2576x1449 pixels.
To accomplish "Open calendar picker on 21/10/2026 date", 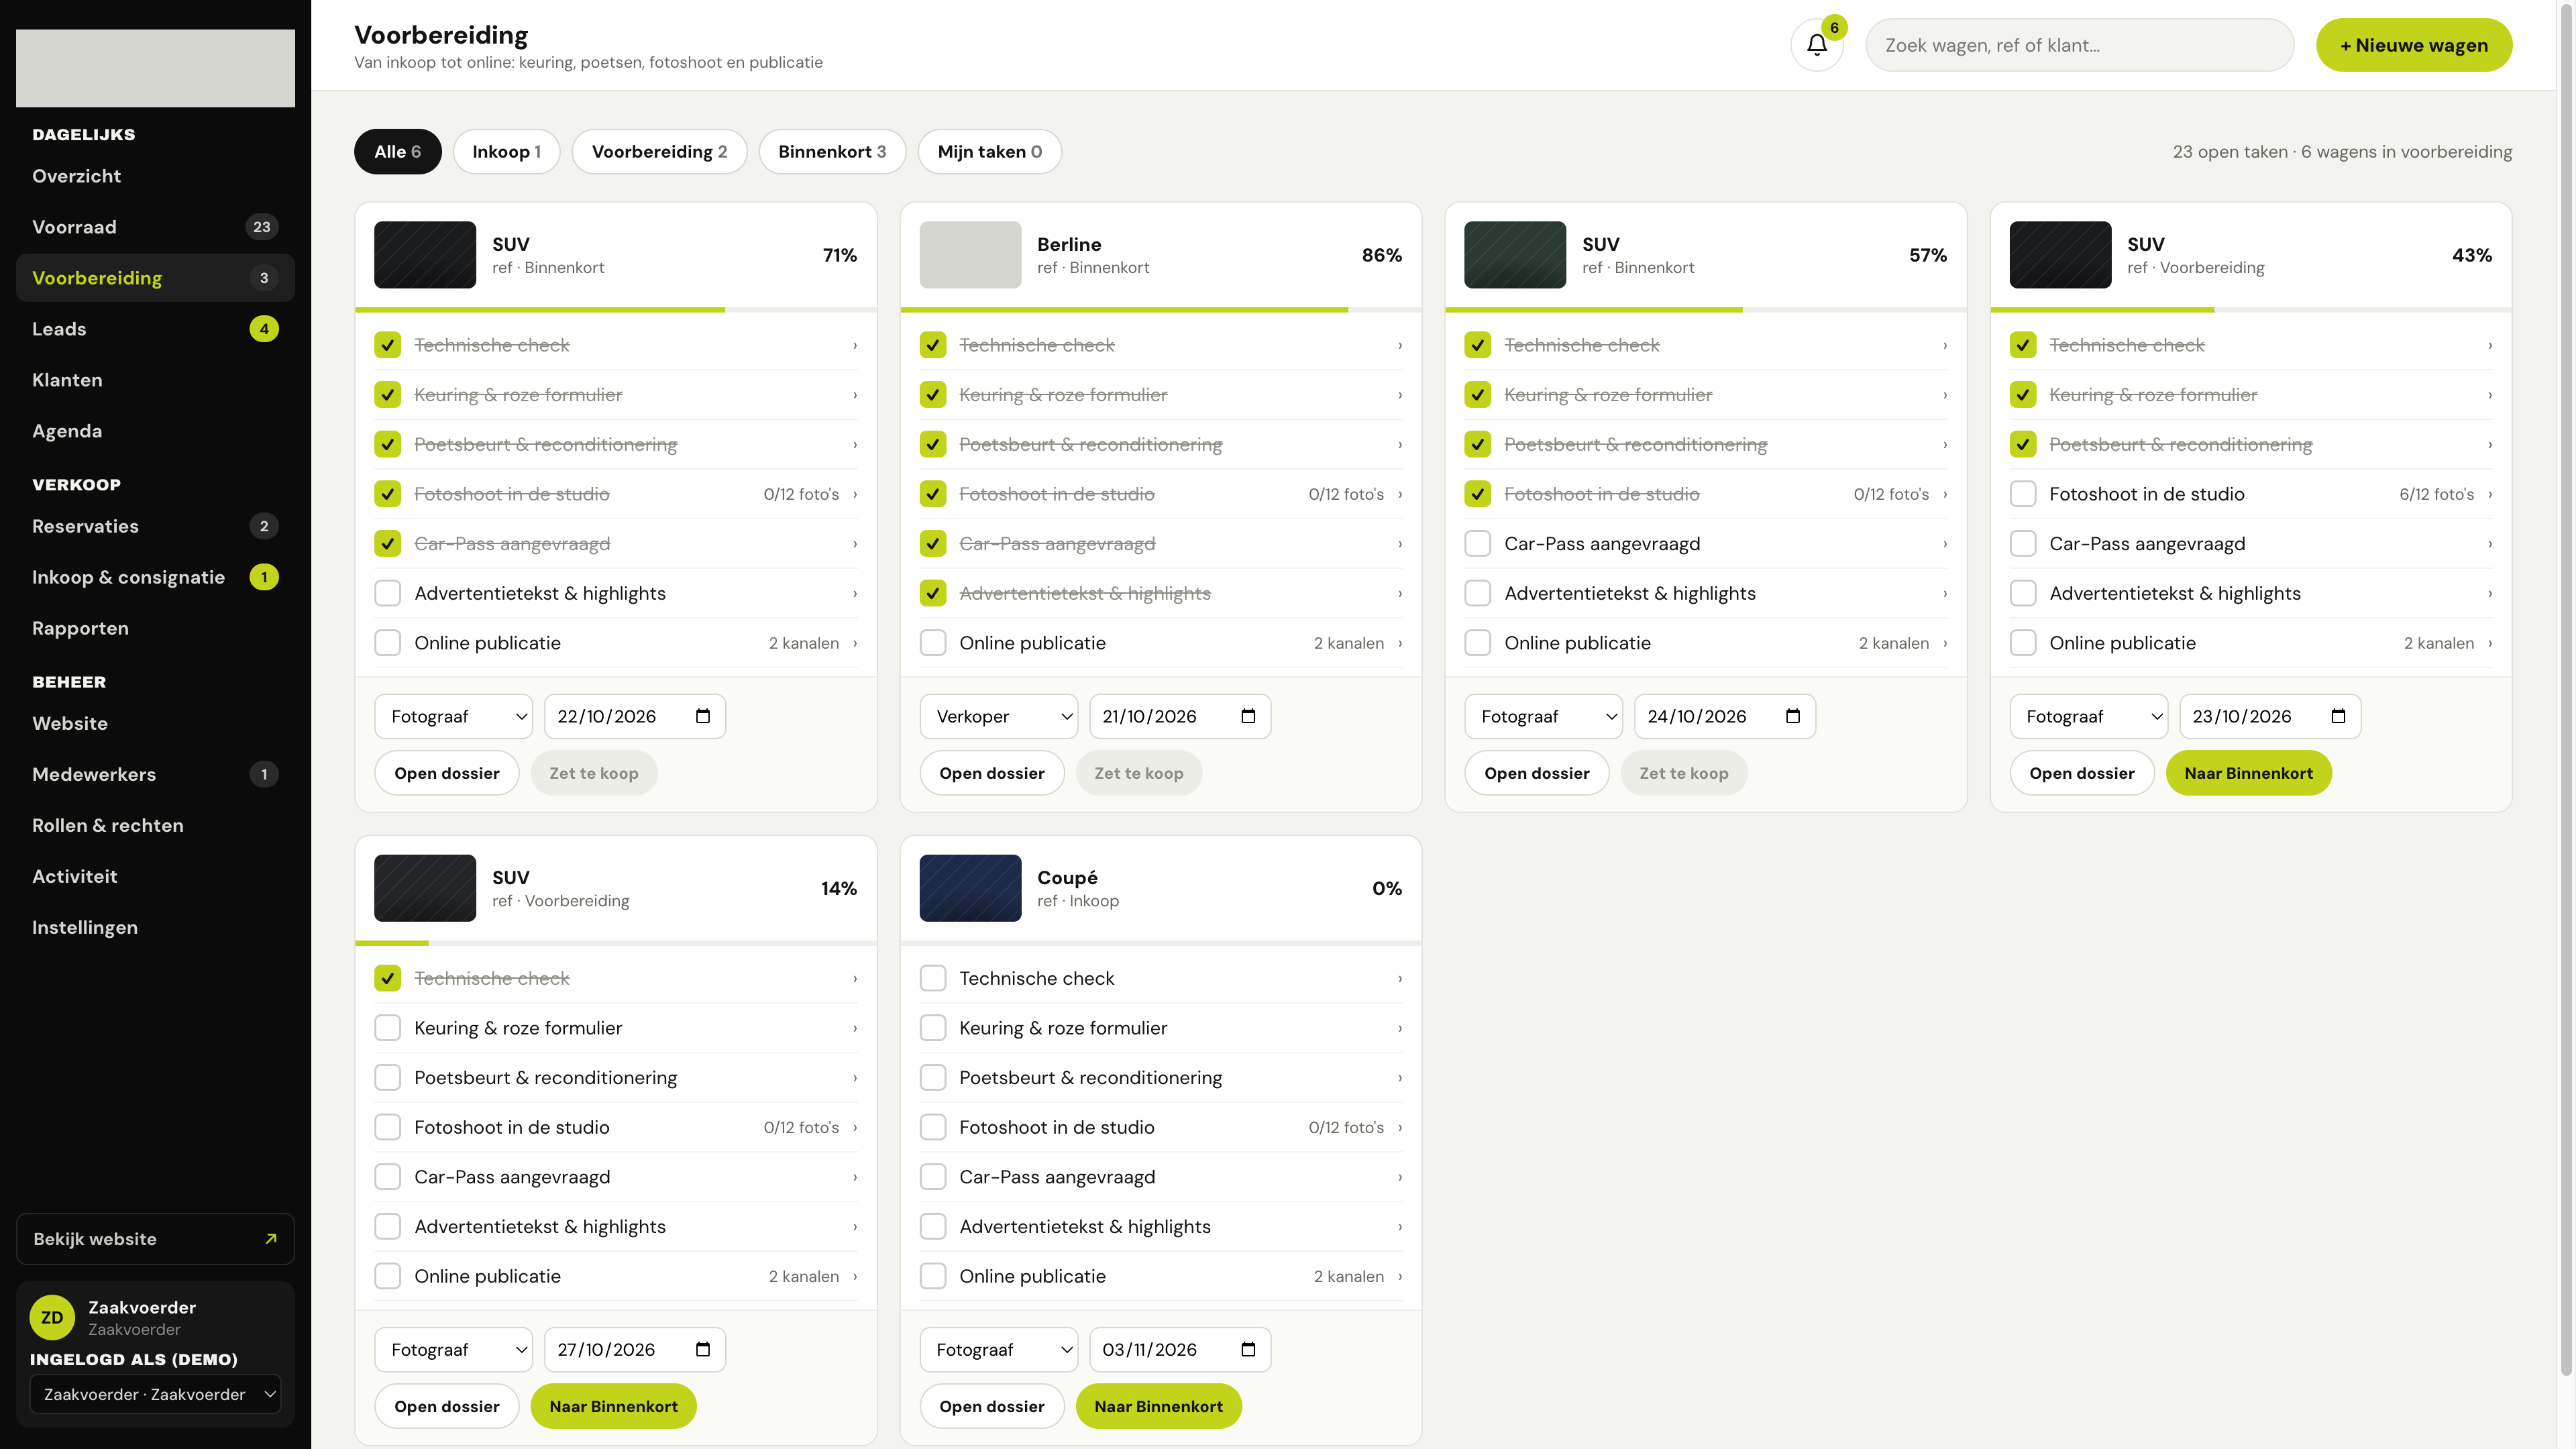I will (1248, 716).
